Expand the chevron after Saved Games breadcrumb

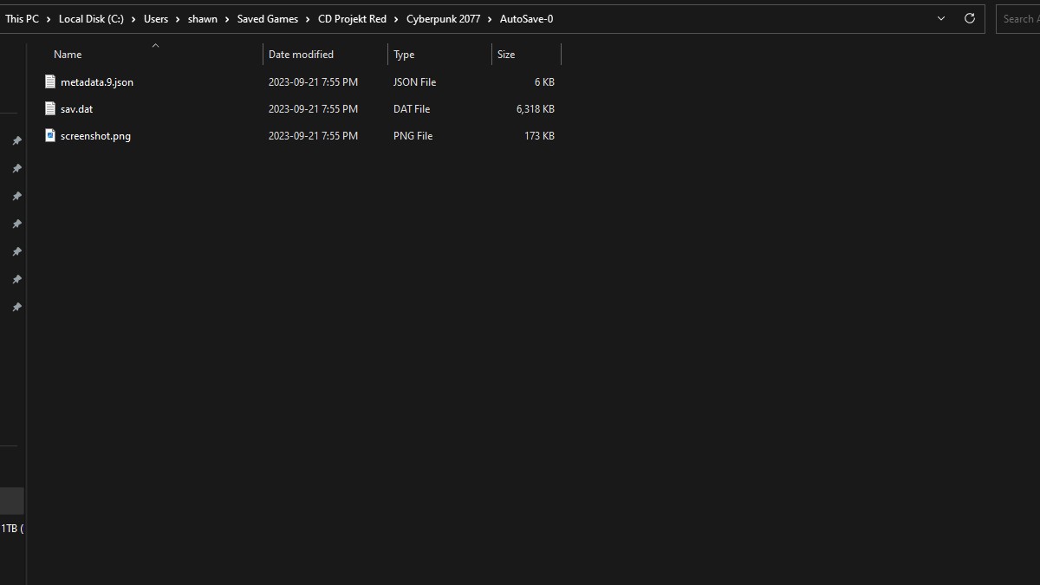pyautogui.click(x=308, y=19)
